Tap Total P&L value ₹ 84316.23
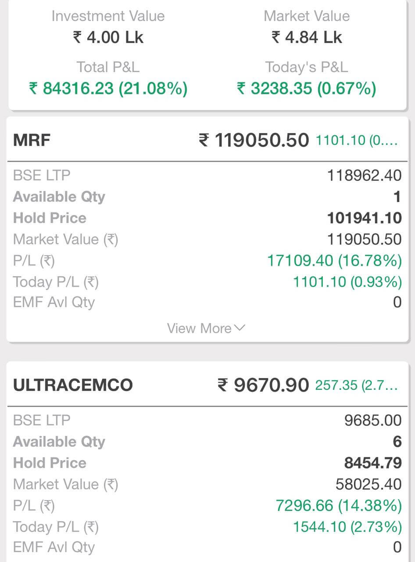 click(x=108, y=88)
